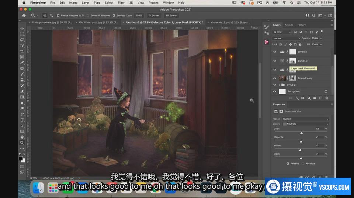Delete layer with trash icon
The width and height of the screenshot is (354, 198).
click(326, 98)
